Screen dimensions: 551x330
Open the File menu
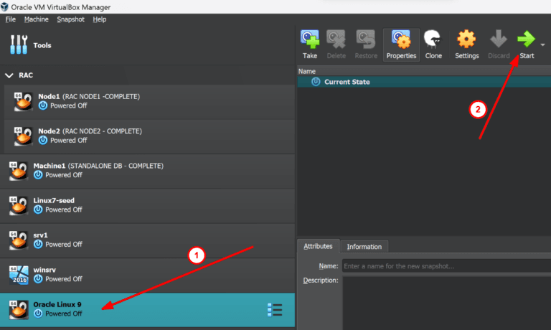tap(11, 19)
